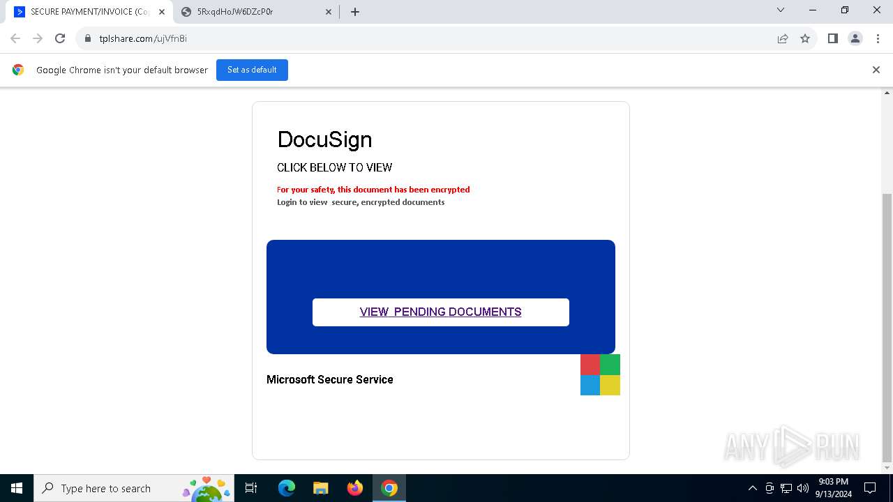Image resolution: width=893 pixels, height=502 pixels.
Task: Click the page vertical scrollbar
Action: [887, 328]
